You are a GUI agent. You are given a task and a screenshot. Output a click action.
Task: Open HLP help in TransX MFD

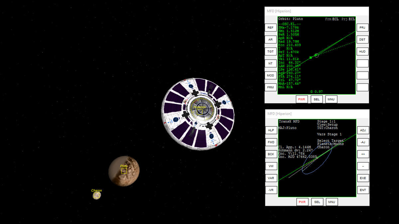point(271,130)
